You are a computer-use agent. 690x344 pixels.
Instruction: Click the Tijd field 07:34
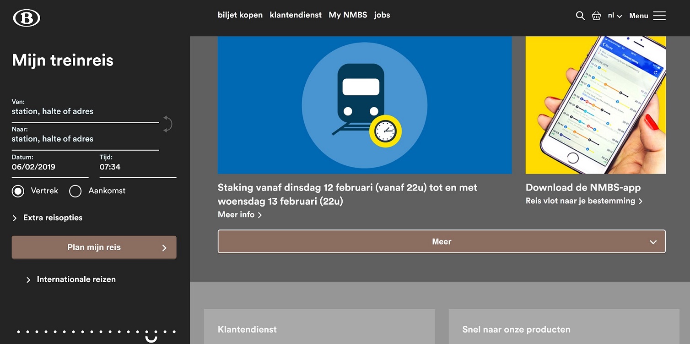(x=138, y=167)
